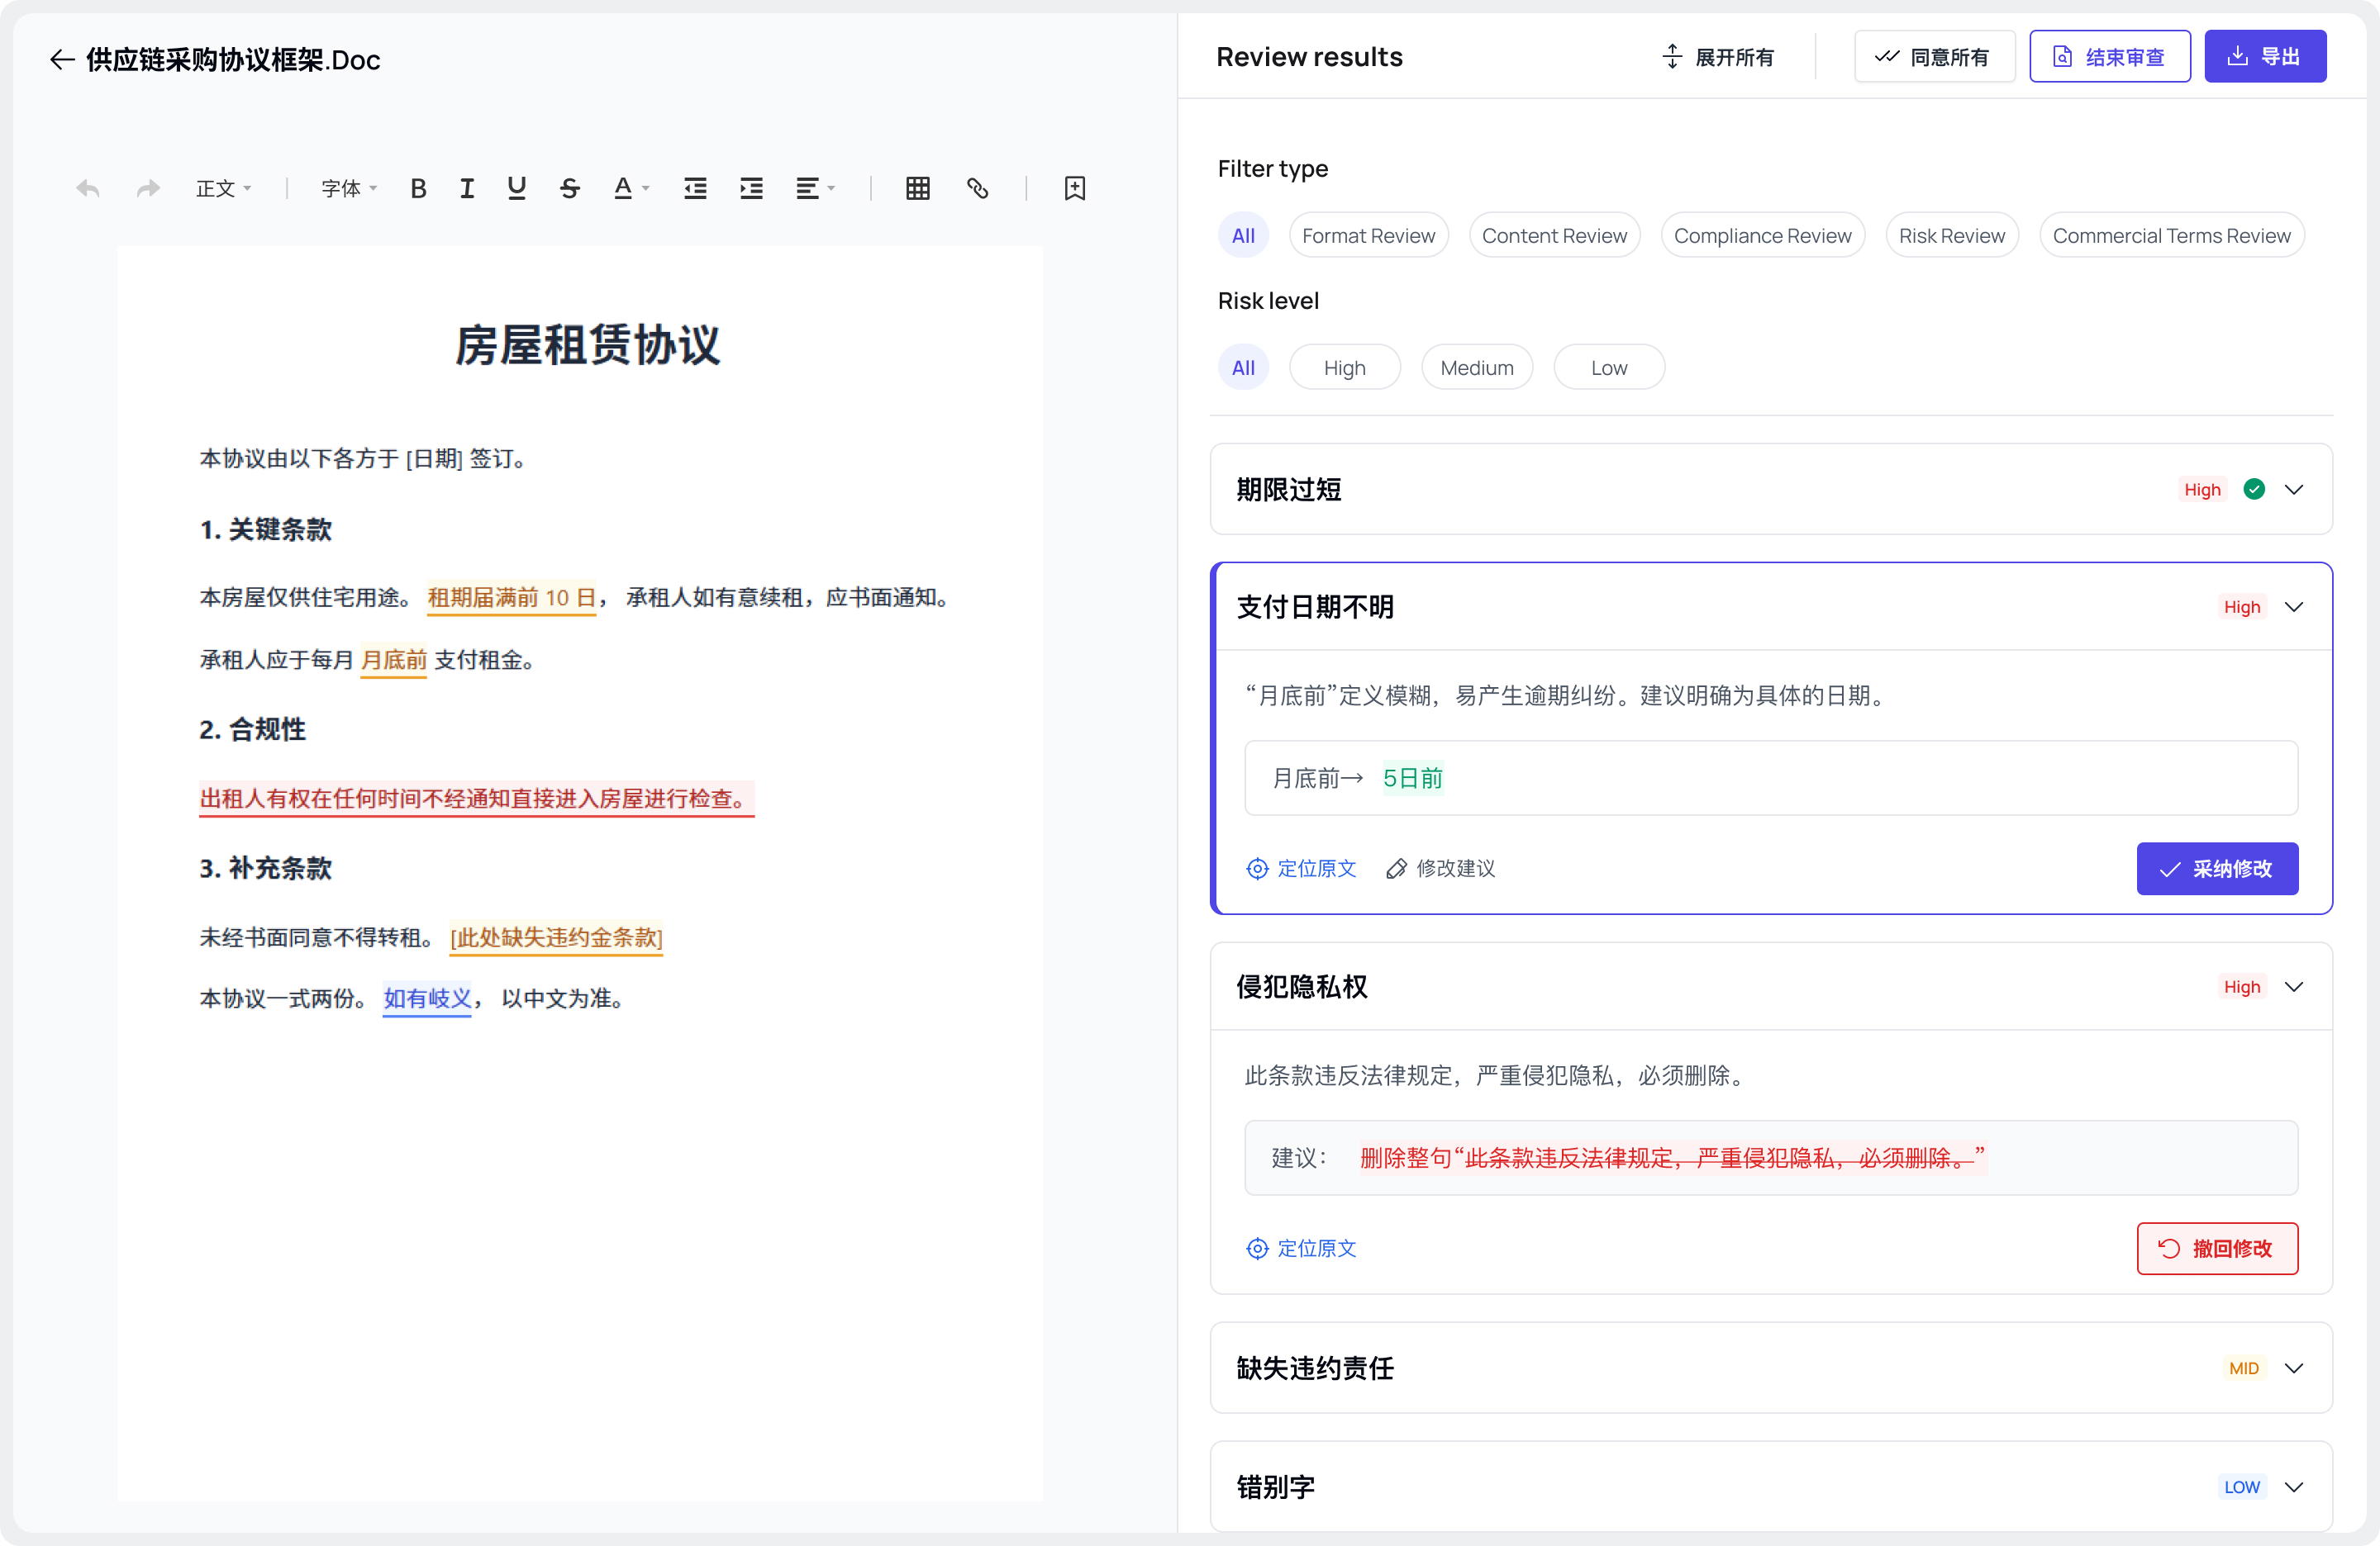
Task: Toggle bold formatting
Action: [418, 187]
